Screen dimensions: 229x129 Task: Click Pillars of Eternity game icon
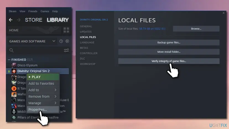pyautogui.click(x=14, y=117)
